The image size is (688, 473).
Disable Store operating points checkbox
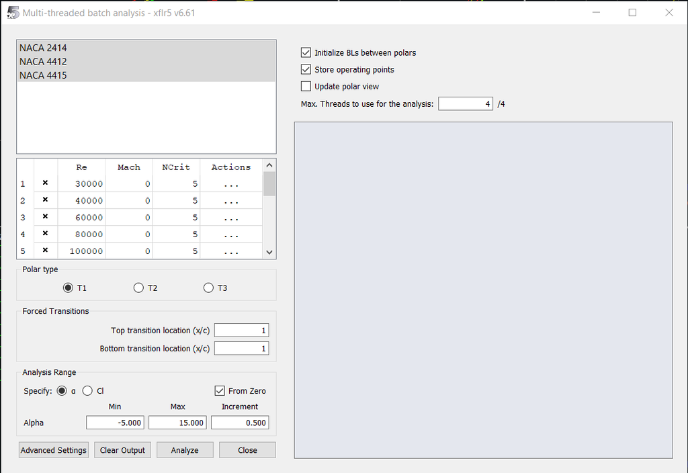[x=306, y=69]
